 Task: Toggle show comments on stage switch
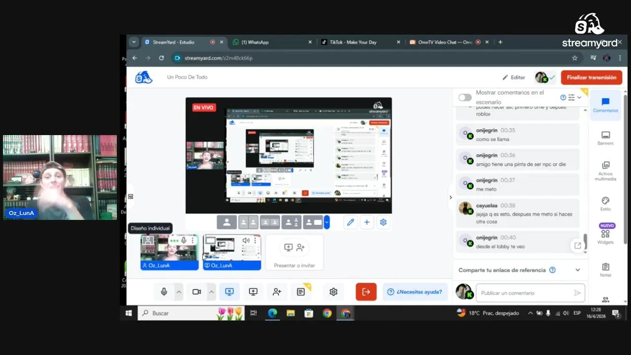pos(465,97)
